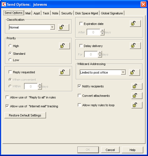The height and width of the screenshot is (156, 148).
Task: Enable the Reply requested checkbox
Action: tap(10, 72)
